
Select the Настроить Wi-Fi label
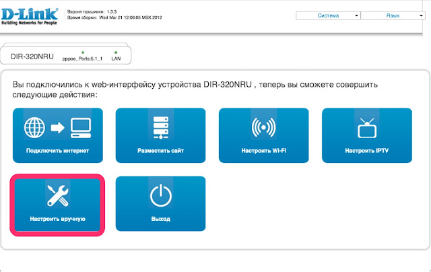263,151
